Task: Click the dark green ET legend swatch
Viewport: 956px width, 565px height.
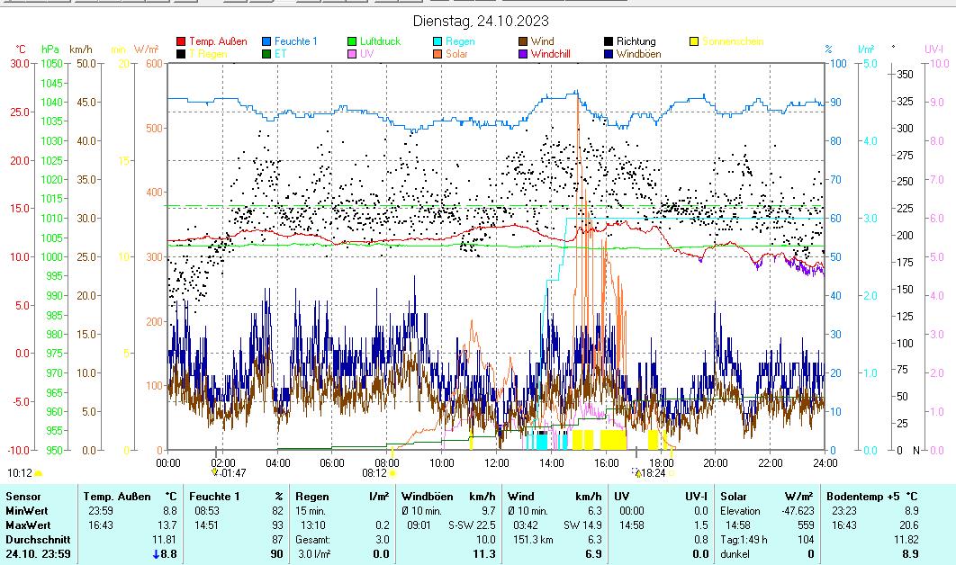Action: point(266,54)
